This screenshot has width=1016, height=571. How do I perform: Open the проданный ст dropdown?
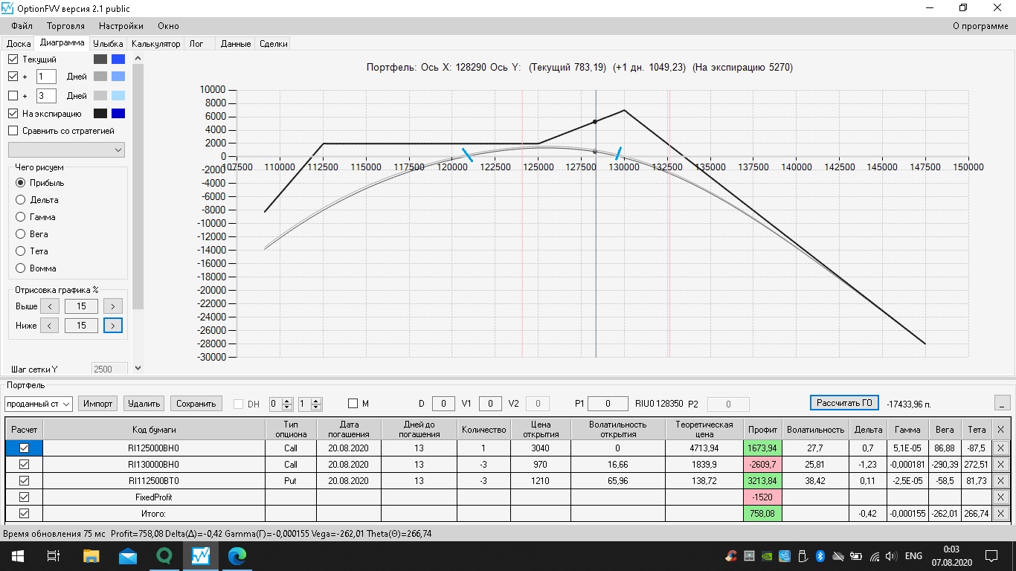(38, 404)
